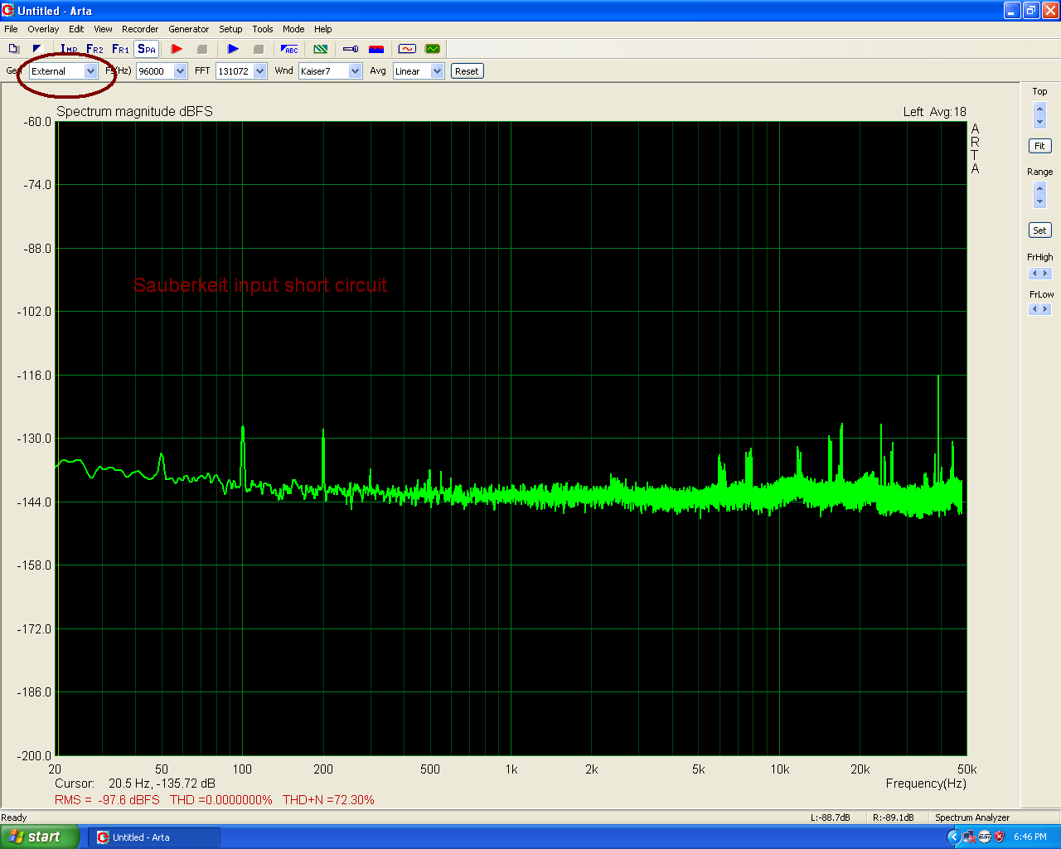Viewport: 1061px width, 849px height.
Task: Open the Wnd window dropdown Kaiser7
Action: click(x=330, y=71)
